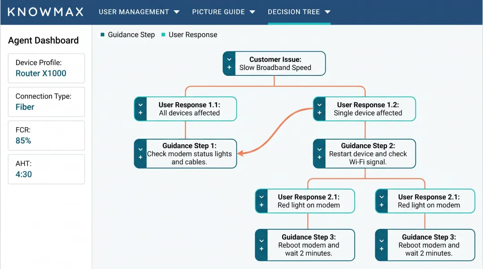The height and width of the screenshot is (269, 483).
Task: Click the 'Router X1000' value
Action: pyautogui.click(x=41, y=73)
